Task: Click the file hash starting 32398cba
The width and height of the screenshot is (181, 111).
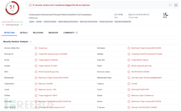Action: click(60, 15)
